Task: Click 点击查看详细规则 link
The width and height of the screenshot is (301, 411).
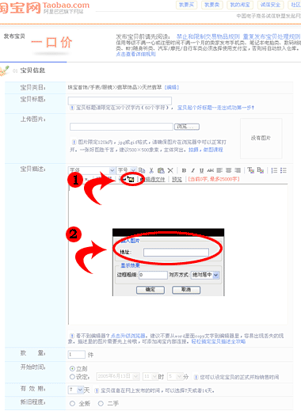Action: (x=135, y=54)
